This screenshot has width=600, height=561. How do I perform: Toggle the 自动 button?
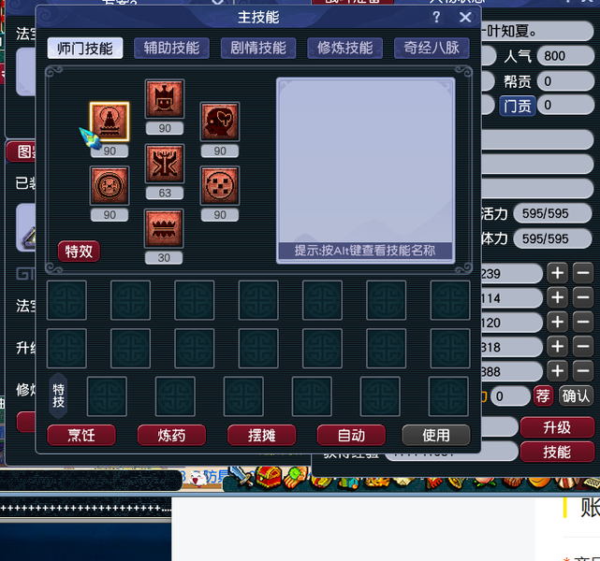pos(351,436)
